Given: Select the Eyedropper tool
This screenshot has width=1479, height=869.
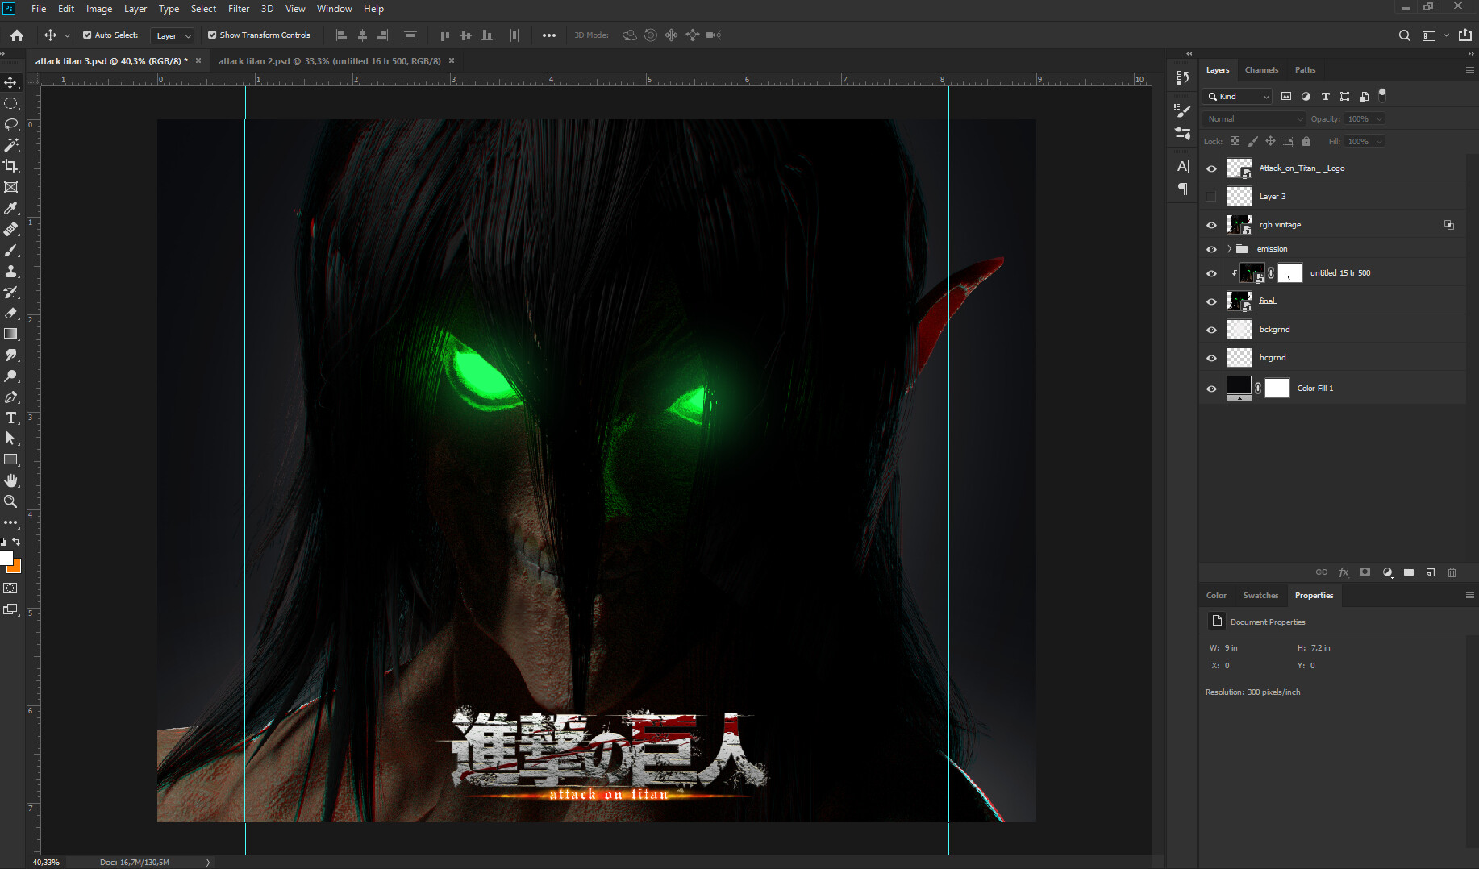Looking at the screenshot, I should 10,208.
